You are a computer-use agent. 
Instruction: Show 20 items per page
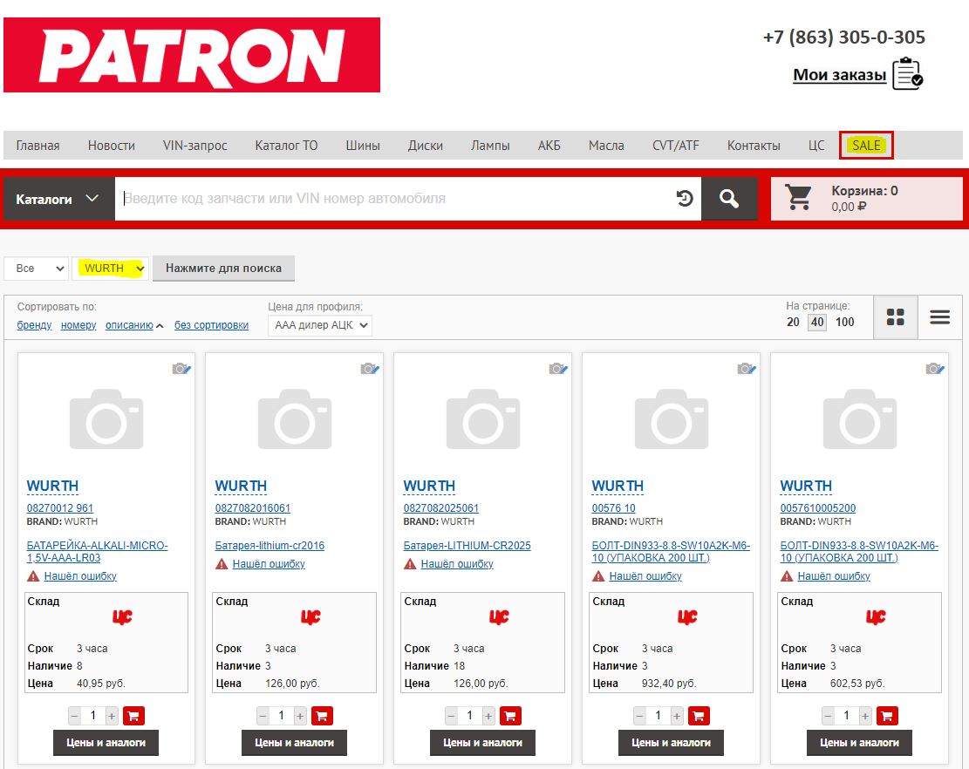[x=793, y=322]
